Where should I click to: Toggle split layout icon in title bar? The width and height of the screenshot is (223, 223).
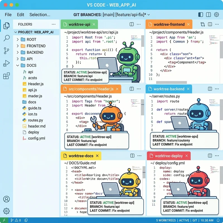(208, 14)
